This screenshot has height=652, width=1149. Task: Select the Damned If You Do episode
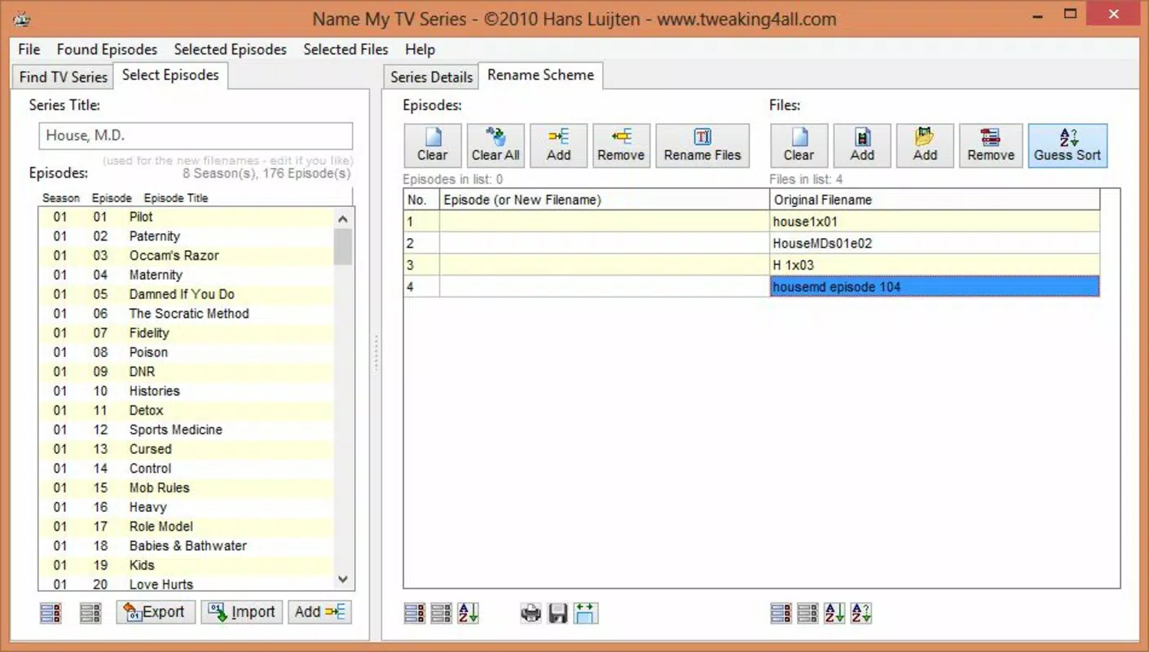187,294
